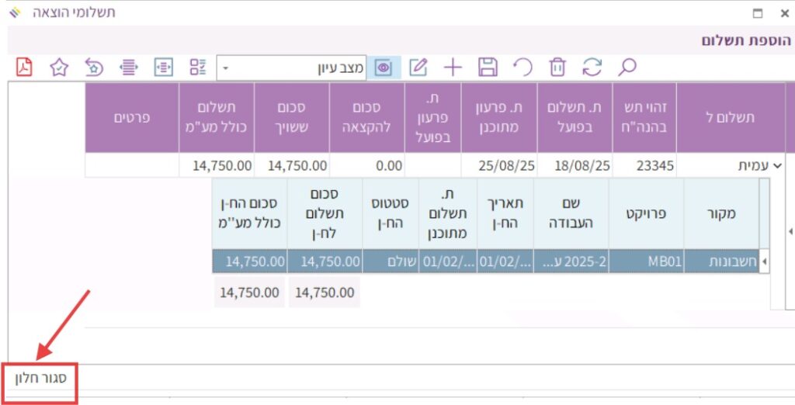This screenshot has width=795, height=405.
Task: Click the פרויקט column header
Action: click(646, 214)
